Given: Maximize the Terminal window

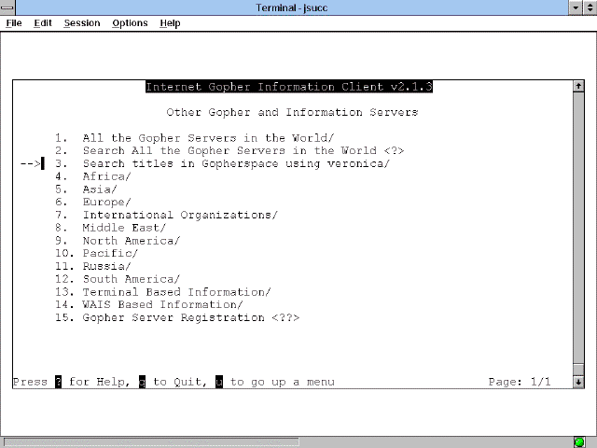Looking at the screenshot, I should 590,7.
